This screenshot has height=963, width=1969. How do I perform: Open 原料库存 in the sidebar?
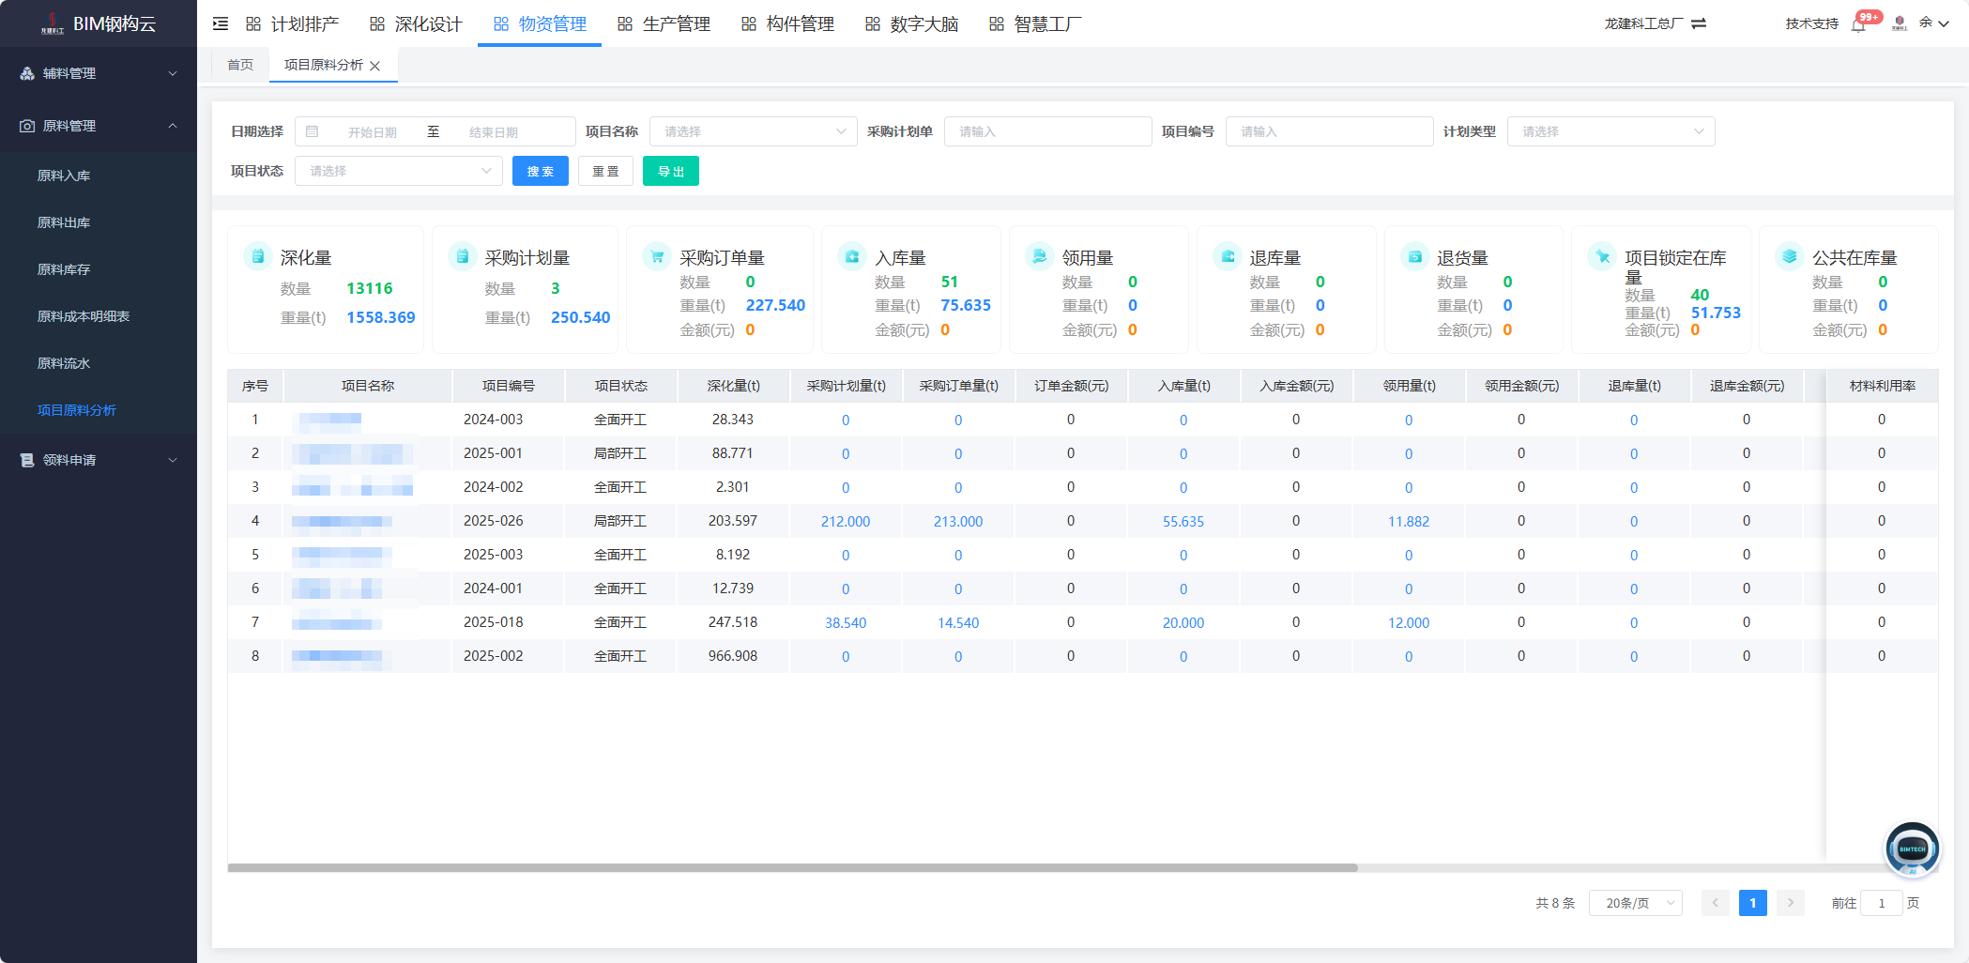click(x=64, y=269)
